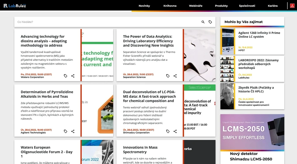This screenshot has width=297, height=164.
Task: Click the search magnifier icon
Action: tap(203, 22)
